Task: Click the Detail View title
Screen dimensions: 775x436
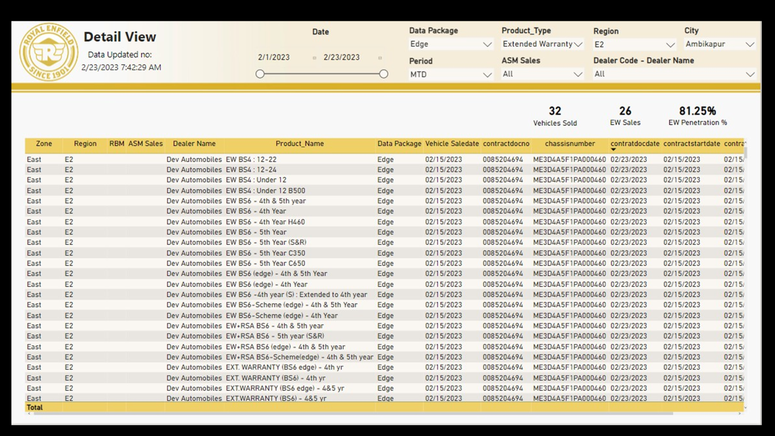Action: (x=120, y=37)
